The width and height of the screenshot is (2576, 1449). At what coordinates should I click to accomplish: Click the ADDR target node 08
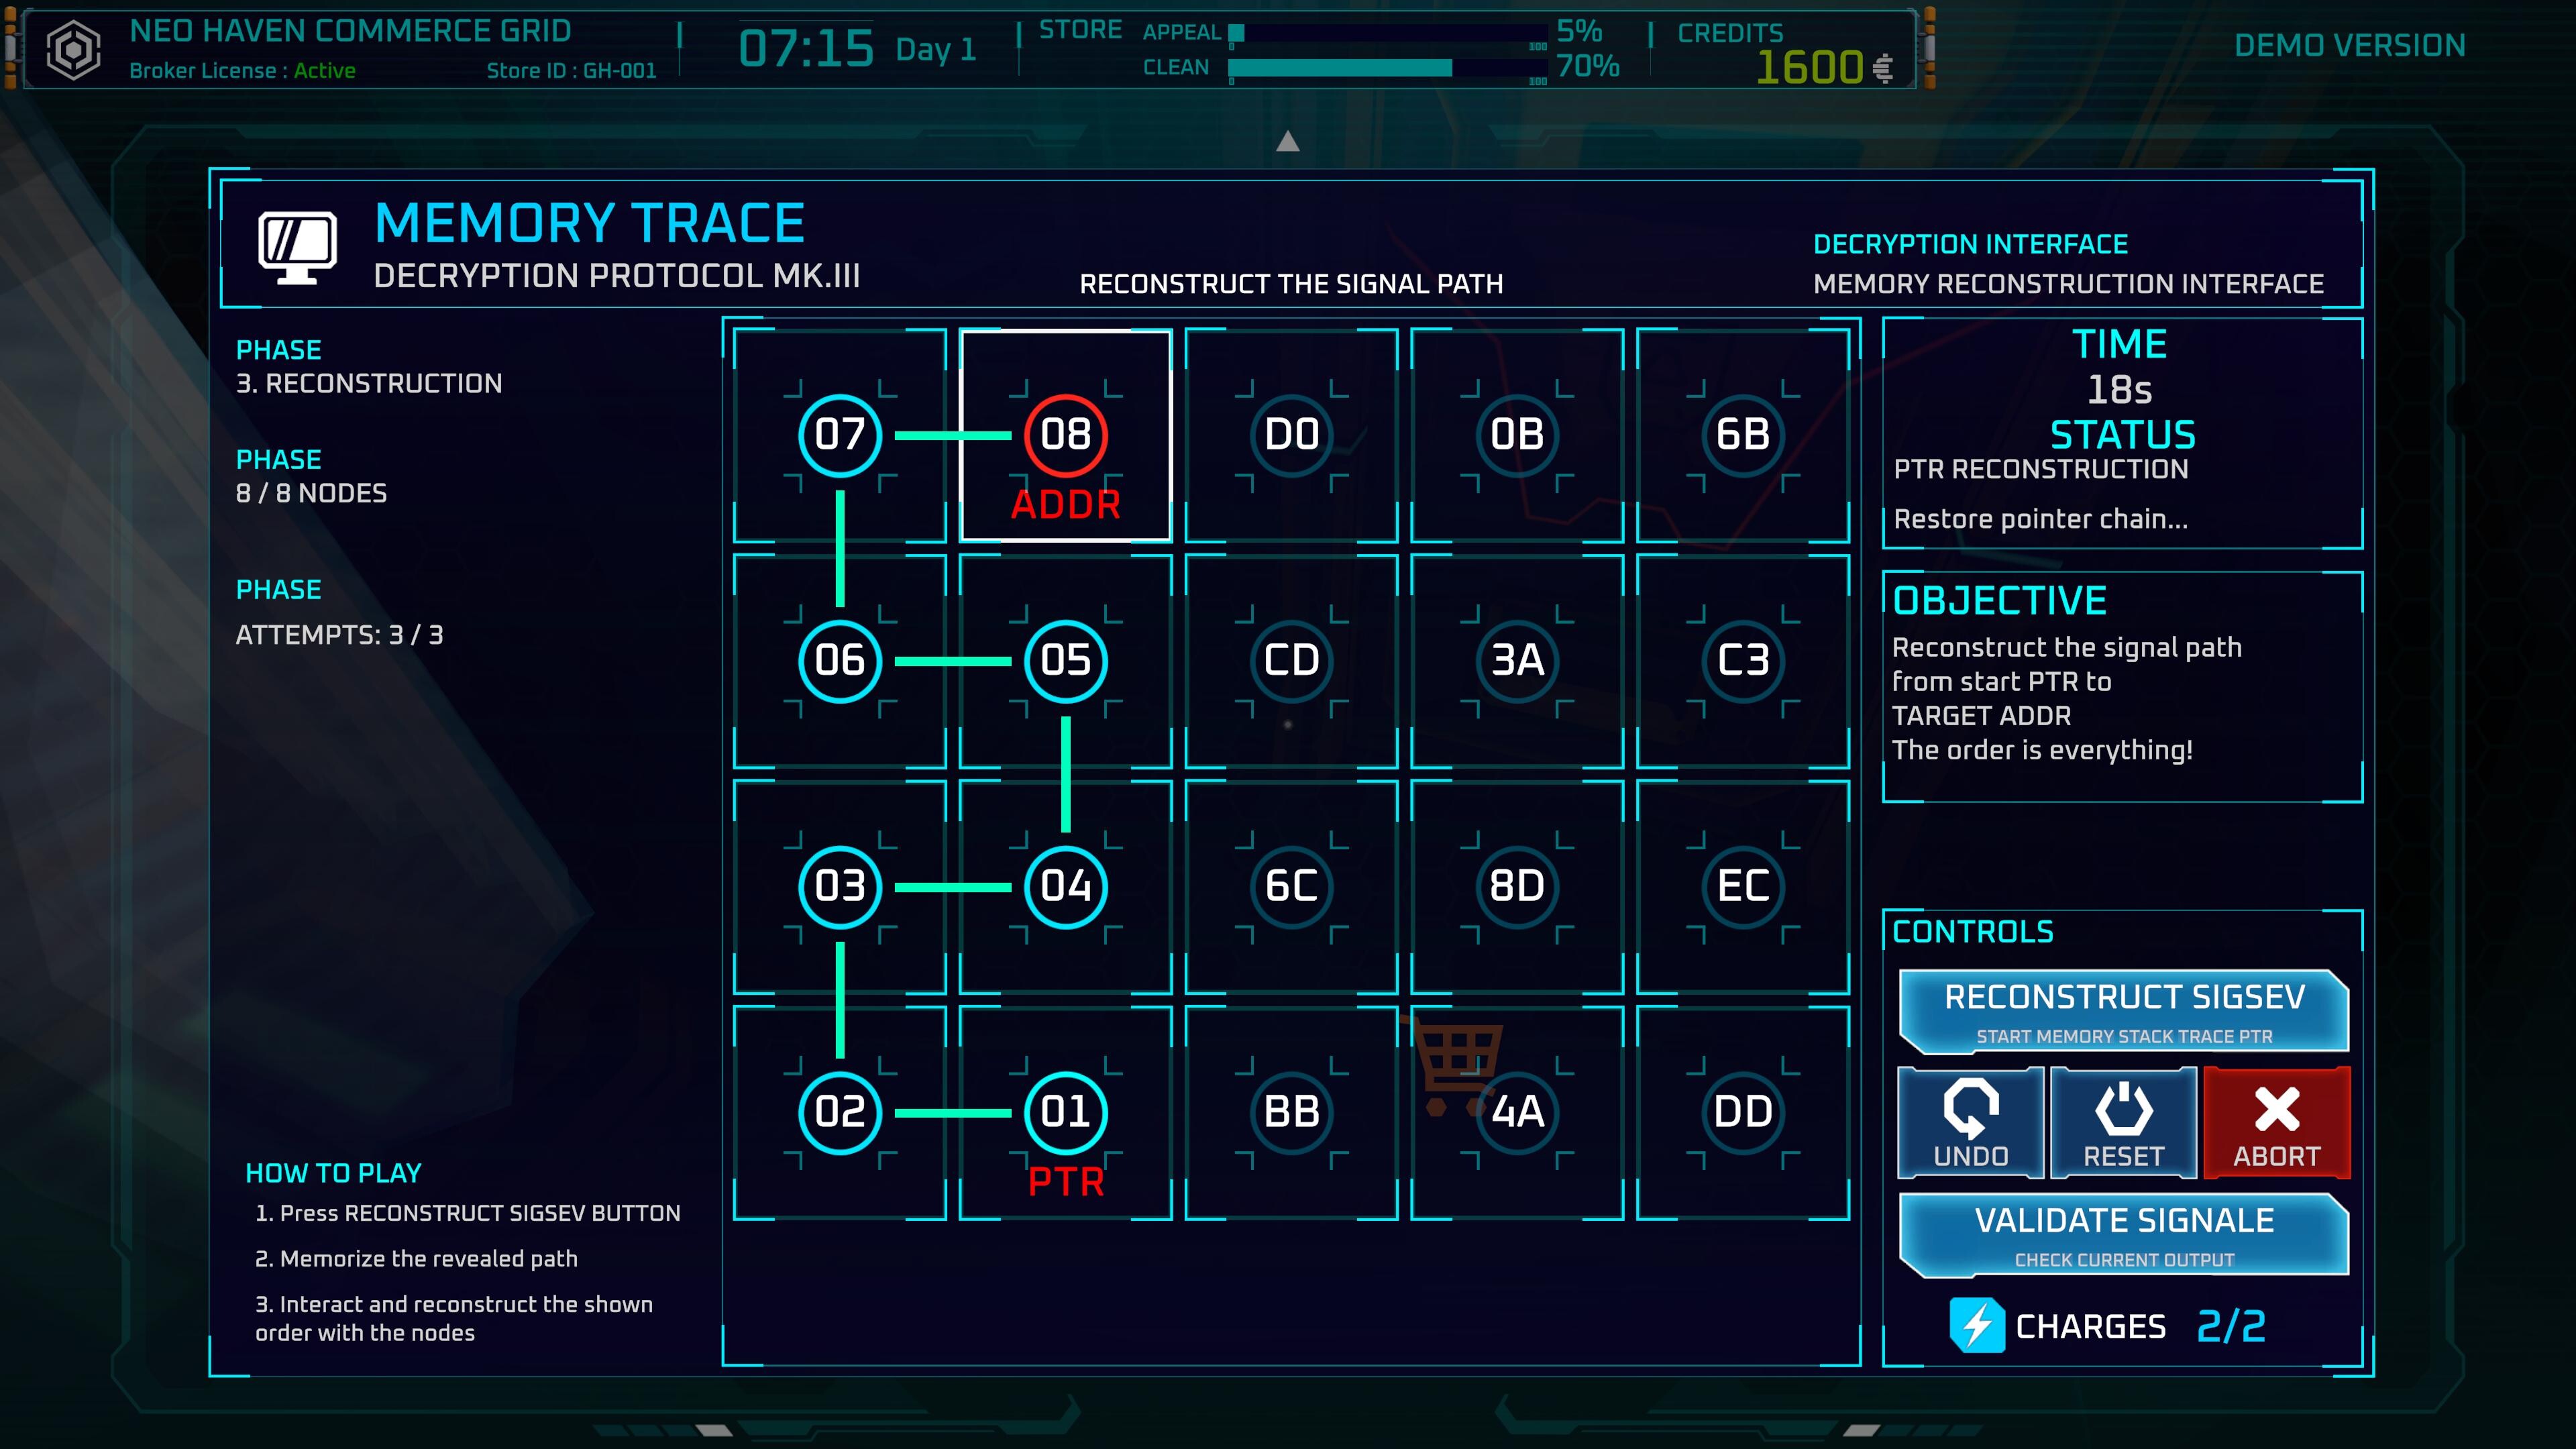(x=1065, y=434)
